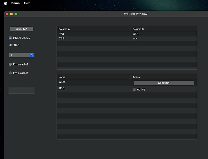
Task: Select cell 789 in Column A
Action: [x=62, y=38]
